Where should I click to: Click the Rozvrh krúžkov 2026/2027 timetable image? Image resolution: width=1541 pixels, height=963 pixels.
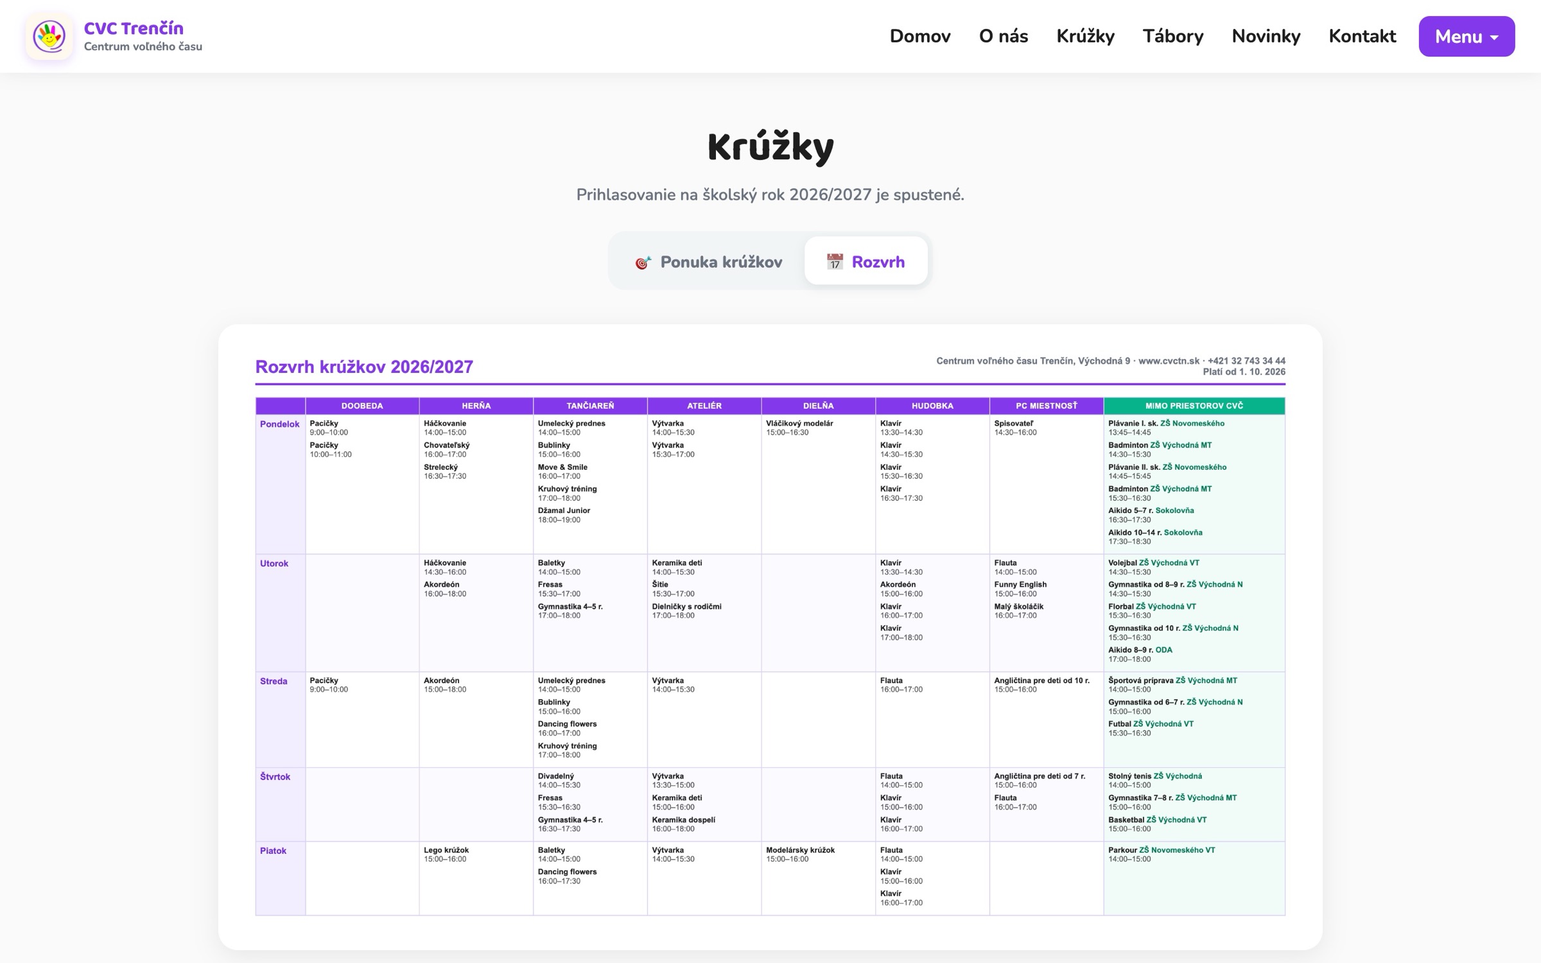coord(770,636)
